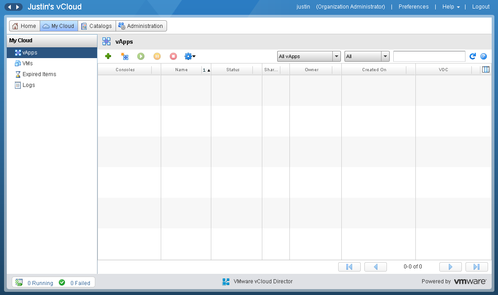The width and height of the screenshot is (498, 295).
Task: Go to the last page
Action: 476,267
